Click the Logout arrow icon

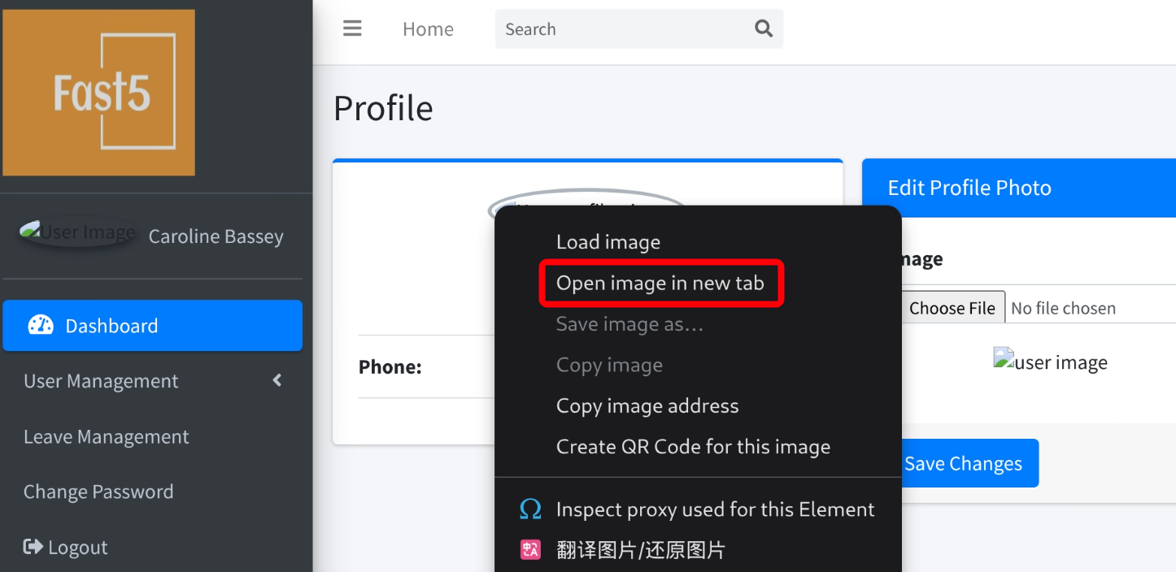click(x=33, y=547)
